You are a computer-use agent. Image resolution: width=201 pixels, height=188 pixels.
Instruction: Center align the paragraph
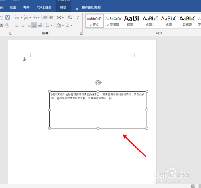[x=23, y=25]
